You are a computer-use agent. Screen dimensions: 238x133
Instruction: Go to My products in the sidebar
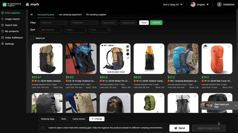(12, 31)
